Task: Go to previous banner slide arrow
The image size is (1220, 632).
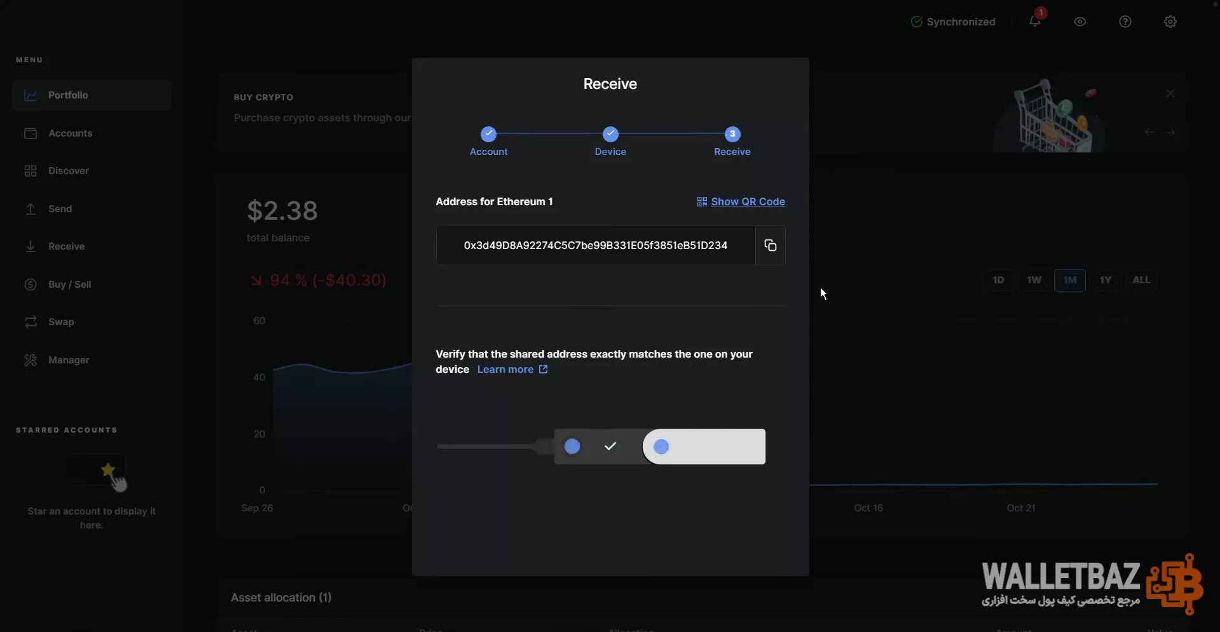Action: (1149, 132)
